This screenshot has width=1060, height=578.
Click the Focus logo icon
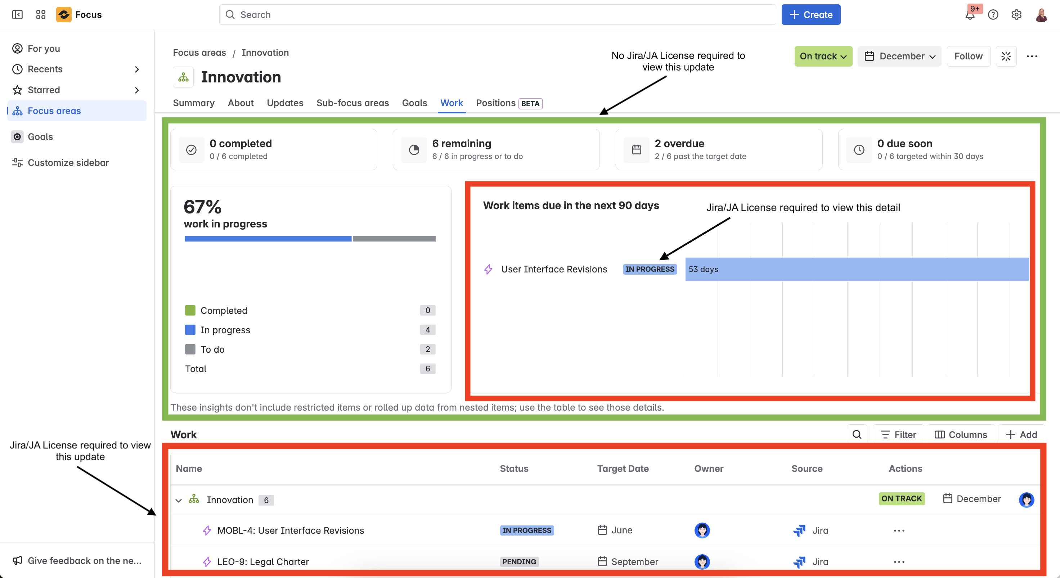(x=64, y=14)
